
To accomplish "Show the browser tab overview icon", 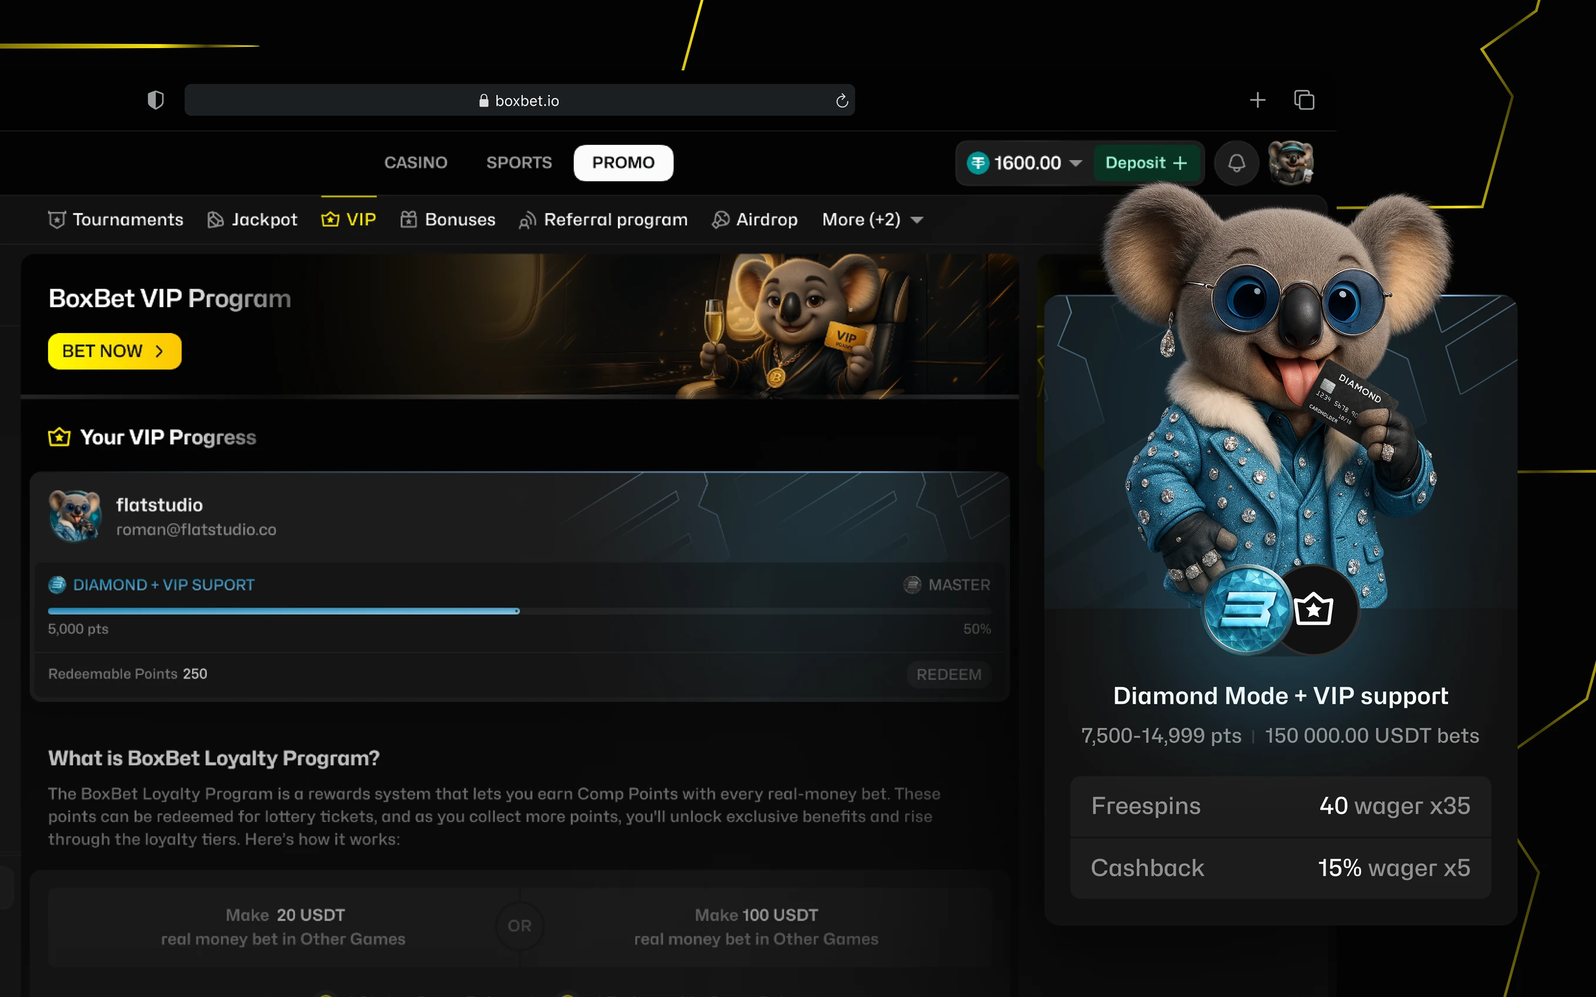I will click(1304, 100).
